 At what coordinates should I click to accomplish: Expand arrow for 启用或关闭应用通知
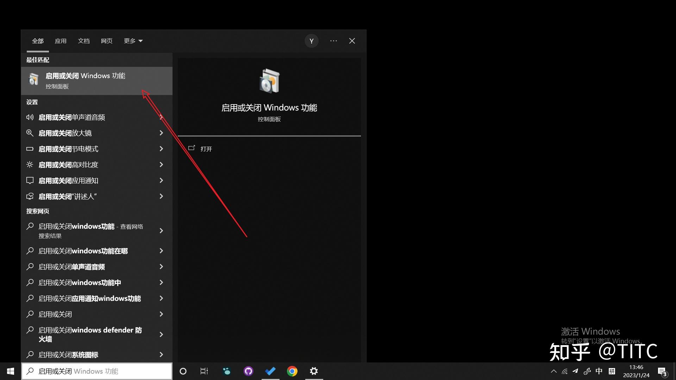point(161,180)
